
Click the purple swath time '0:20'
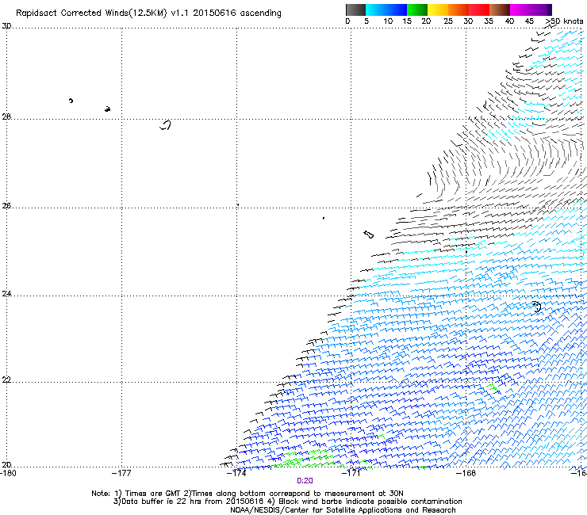pos(305,481)
